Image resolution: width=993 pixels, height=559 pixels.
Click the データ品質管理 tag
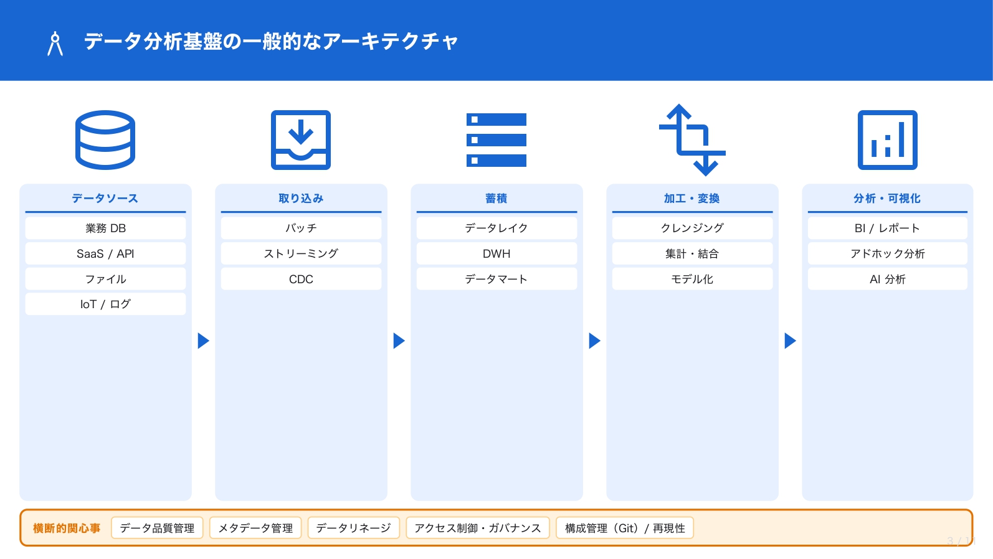157,528
